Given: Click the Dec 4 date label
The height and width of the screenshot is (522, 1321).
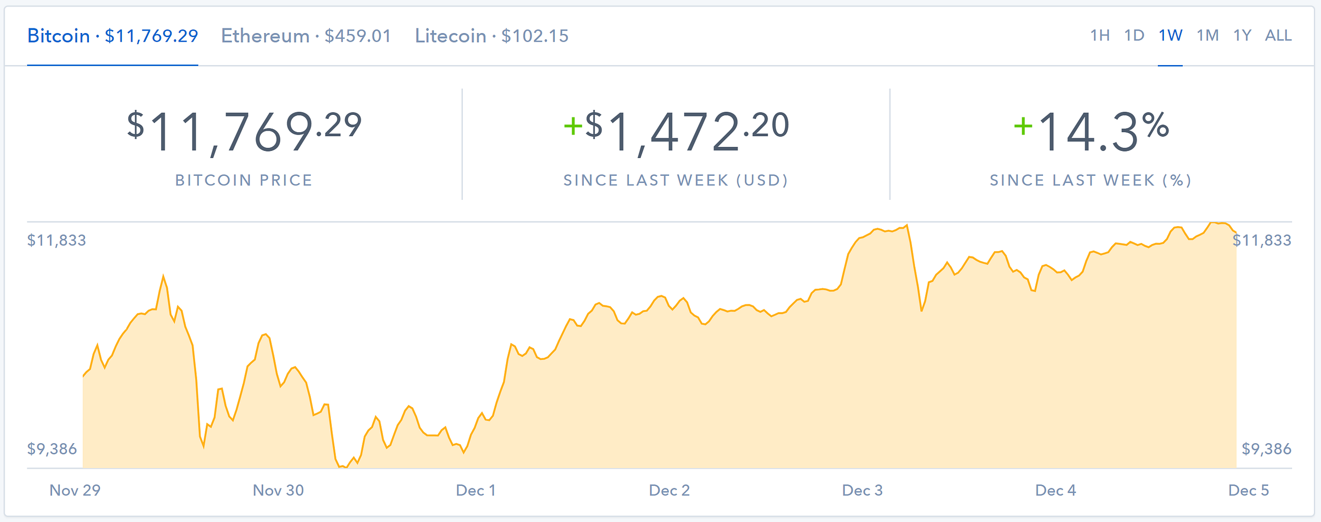Looking at the screenshot, I should 1055,490.
